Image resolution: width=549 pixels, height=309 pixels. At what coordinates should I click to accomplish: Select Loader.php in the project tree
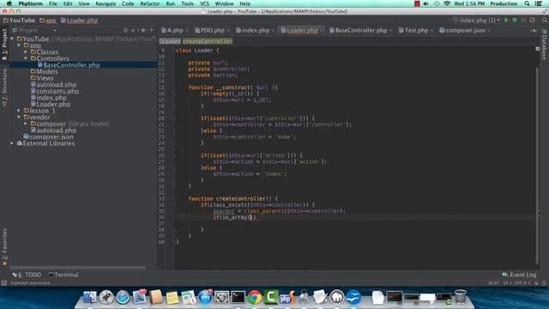click(51, 104)
